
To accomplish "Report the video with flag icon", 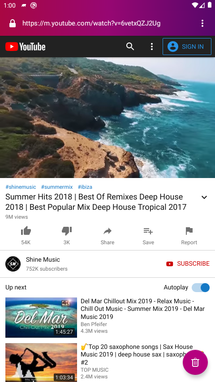I will [189, 231].
